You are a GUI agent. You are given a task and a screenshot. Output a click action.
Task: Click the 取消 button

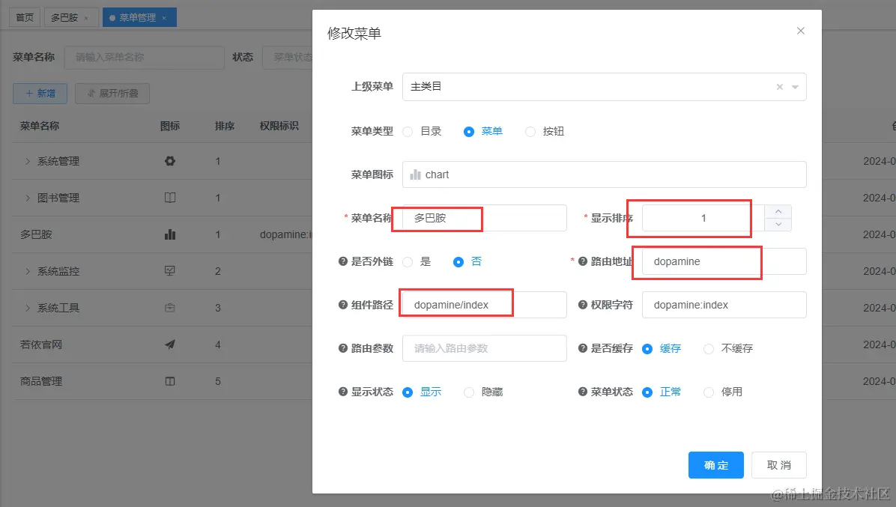click(779, 465)
